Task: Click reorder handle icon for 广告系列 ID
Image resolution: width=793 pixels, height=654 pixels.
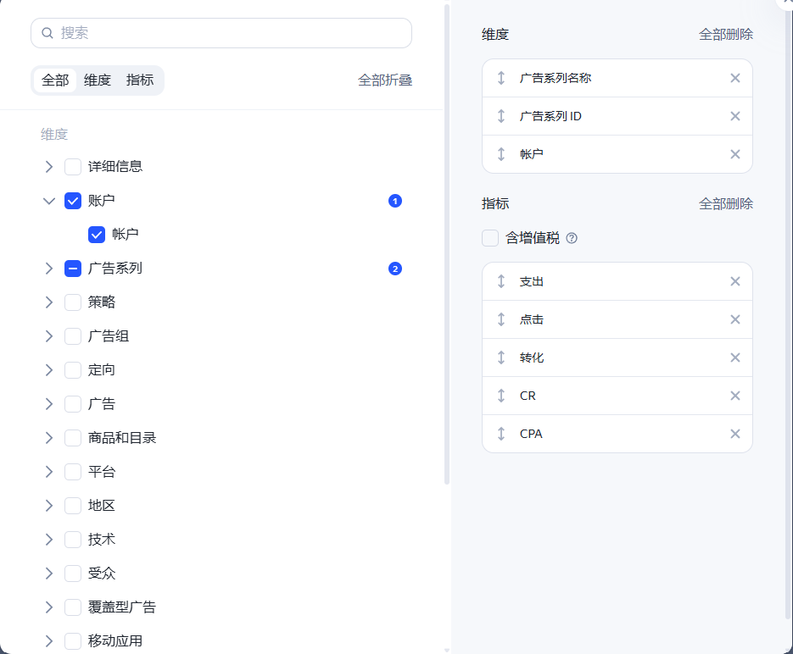Action: click(501, 116)
